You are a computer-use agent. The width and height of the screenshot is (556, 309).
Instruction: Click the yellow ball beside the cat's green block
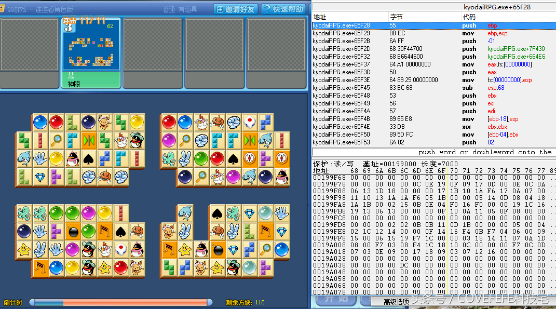(137, 123)
